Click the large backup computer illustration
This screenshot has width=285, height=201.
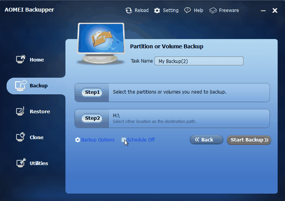point(101,44)
